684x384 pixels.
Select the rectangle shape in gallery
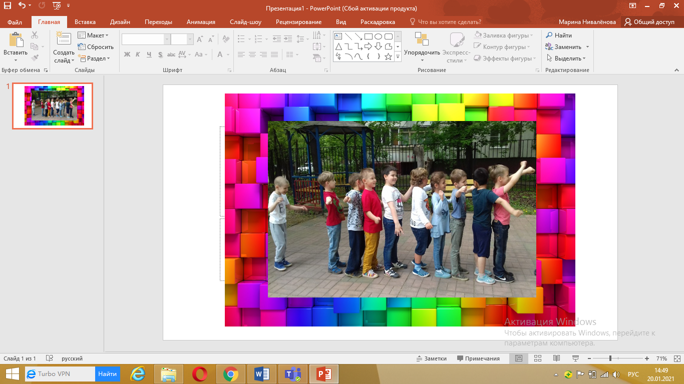click(368, 36)
